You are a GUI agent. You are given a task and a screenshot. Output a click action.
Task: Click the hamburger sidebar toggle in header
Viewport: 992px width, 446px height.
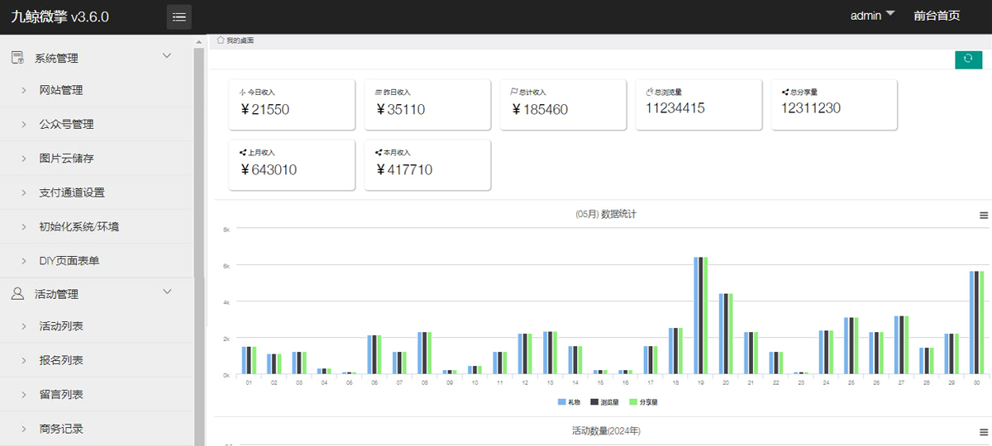(x=179, y=17)
